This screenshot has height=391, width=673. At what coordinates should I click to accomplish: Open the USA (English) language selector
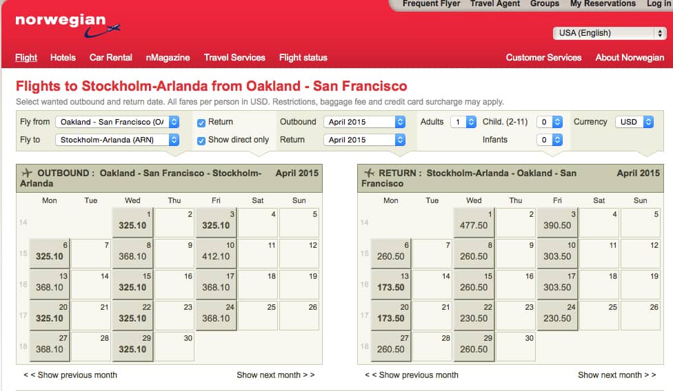(610, 33)
